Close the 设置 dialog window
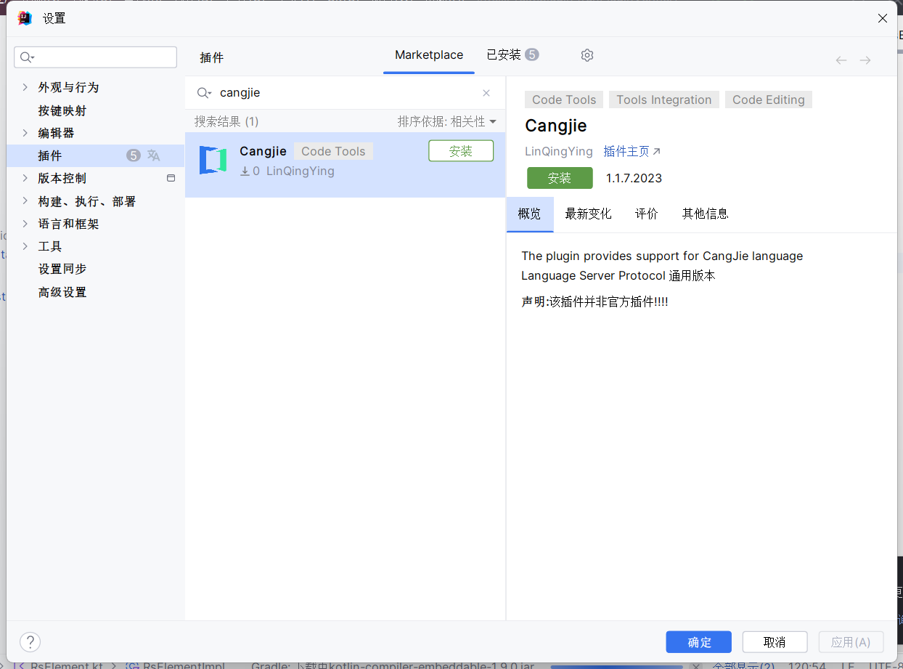 point(883,18)
